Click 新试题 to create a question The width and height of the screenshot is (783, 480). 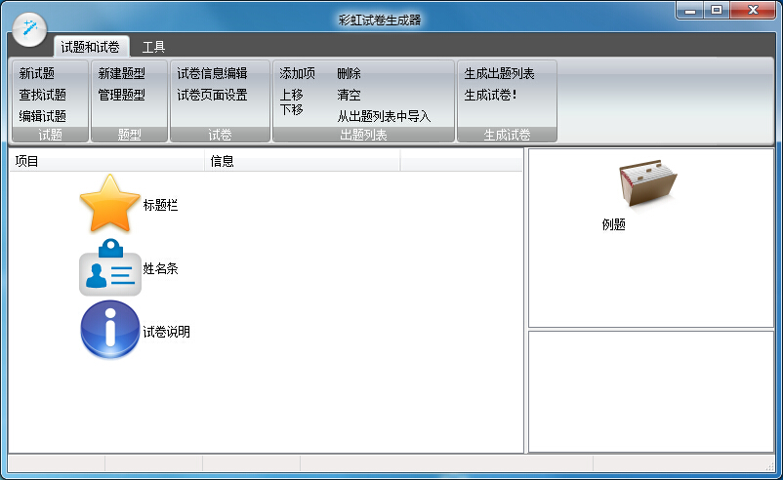(x=37, y=74)
